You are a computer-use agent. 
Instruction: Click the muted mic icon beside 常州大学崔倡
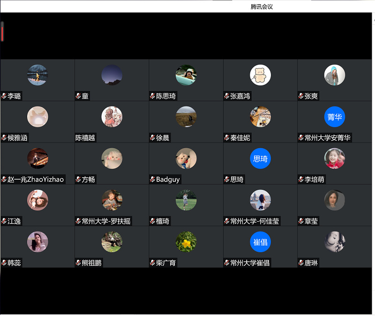[x=227, y=263]
